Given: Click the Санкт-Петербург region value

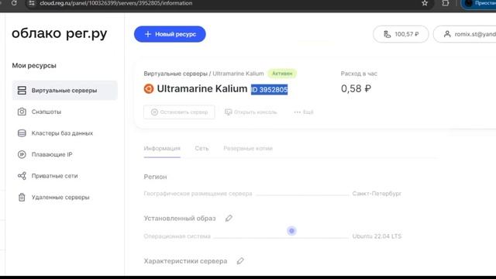Looking at the screenshot, I should (377, 193).
